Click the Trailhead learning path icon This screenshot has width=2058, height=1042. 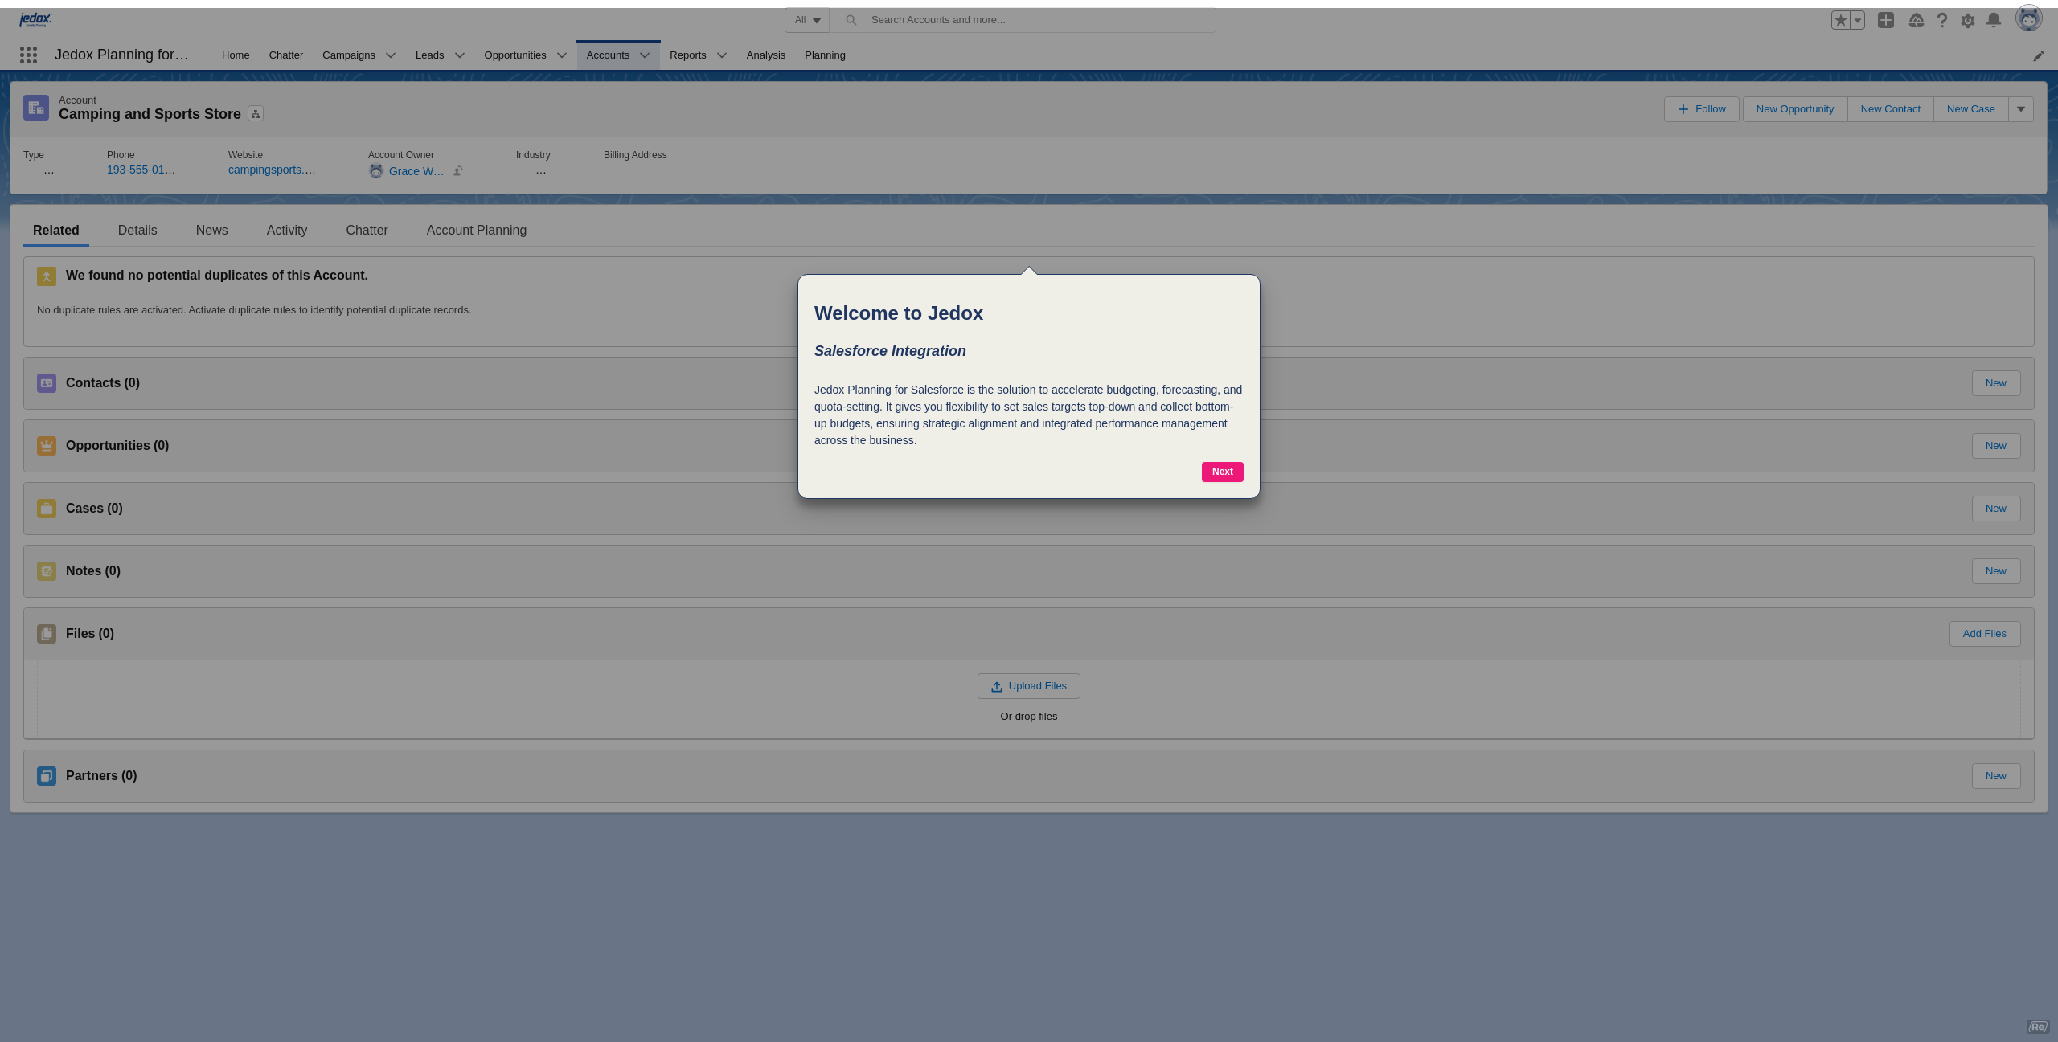point(1917,20)
